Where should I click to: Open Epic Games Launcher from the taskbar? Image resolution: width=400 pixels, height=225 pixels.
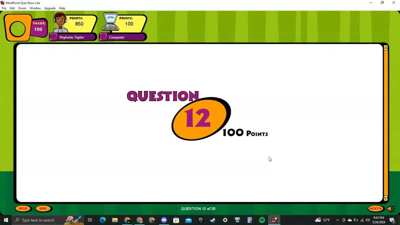pyautogui.click(x=201, y=220)
